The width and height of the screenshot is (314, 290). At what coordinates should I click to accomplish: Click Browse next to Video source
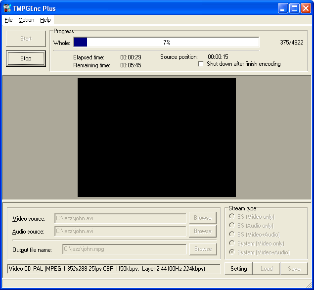[x=203, y=218]
